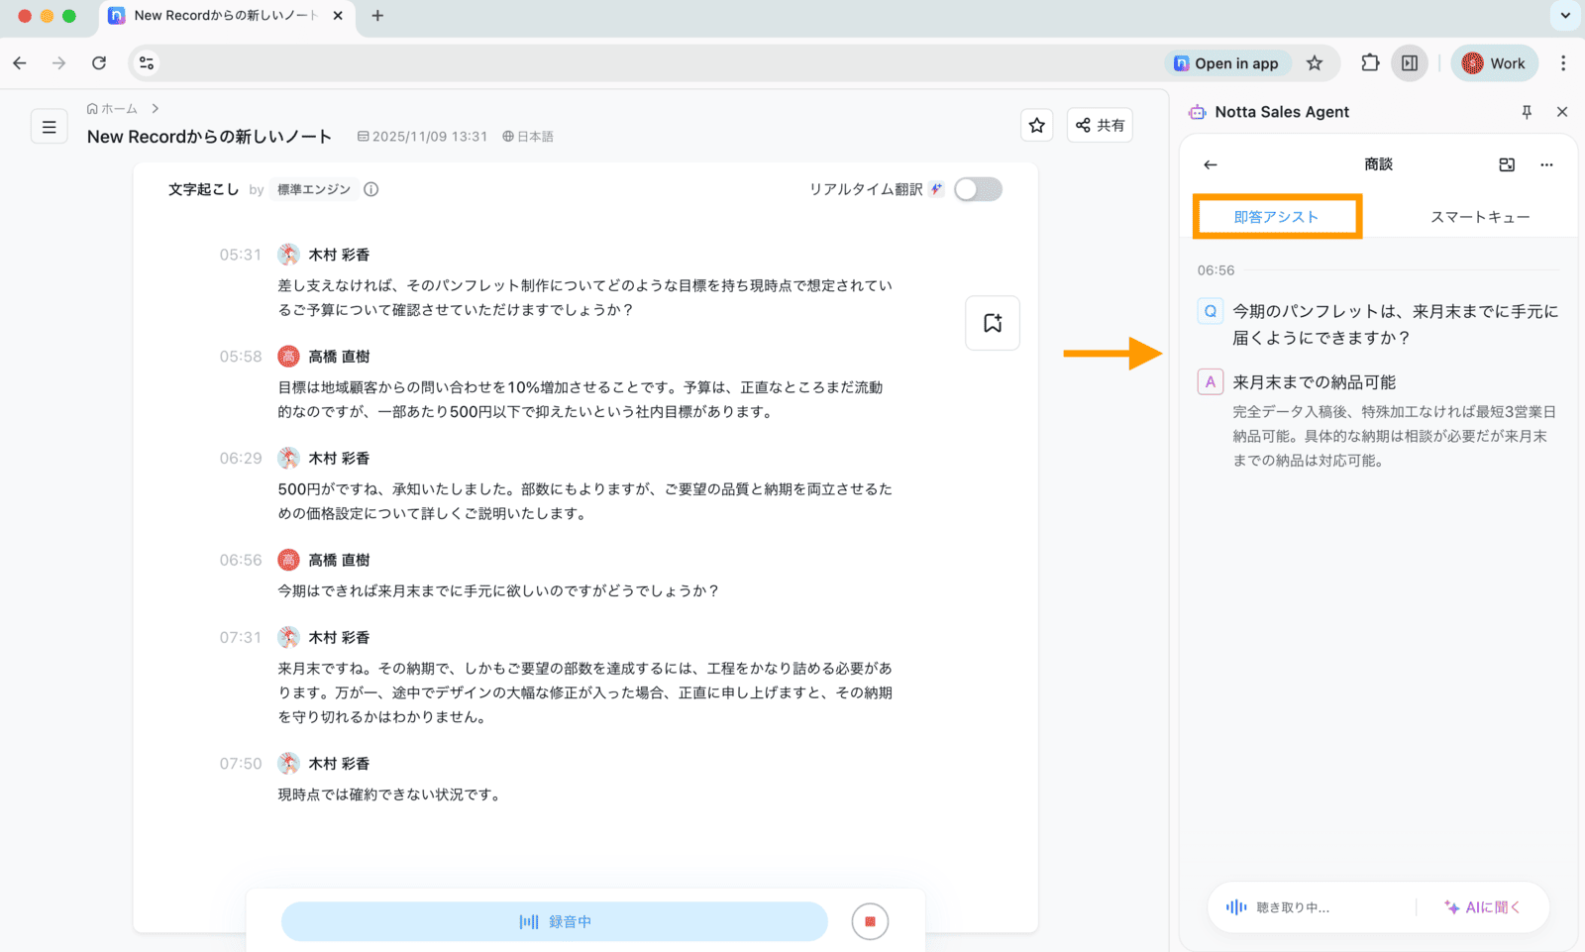Open the hamburger sidebar menu

[x=49, y=127]
